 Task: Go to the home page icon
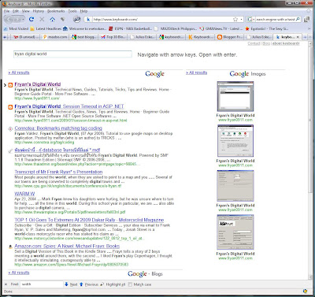(x=52, y=19)
